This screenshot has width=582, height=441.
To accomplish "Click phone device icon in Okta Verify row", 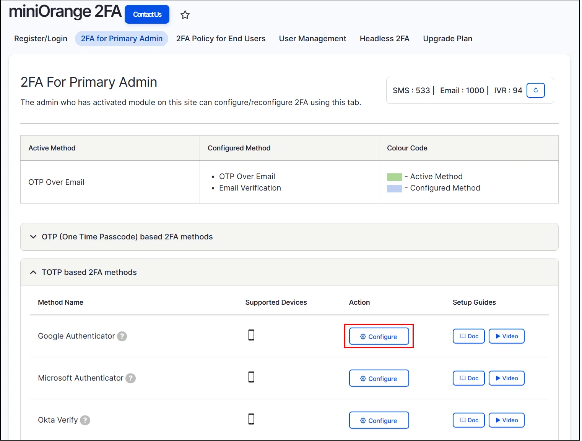I will [x=251, y=419].
